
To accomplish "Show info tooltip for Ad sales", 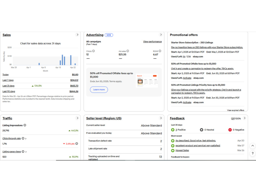I will (128, 51).
